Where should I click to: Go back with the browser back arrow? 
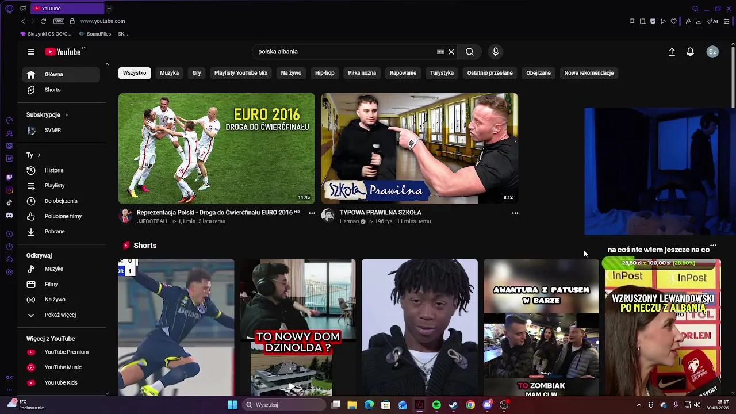point(23,21)
